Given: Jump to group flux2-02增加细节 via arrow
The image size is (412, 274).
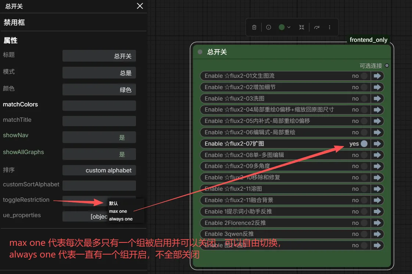Looking at the screenshot, I should (377, 87).
